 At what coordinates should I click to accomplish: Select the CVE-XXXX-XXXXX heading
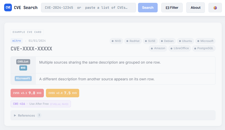tap(31, 49)
